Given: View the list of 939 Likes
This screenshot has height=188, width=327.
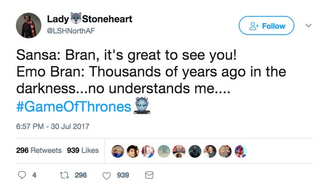Looking at the screenshot, I should [x=83, y=151].
